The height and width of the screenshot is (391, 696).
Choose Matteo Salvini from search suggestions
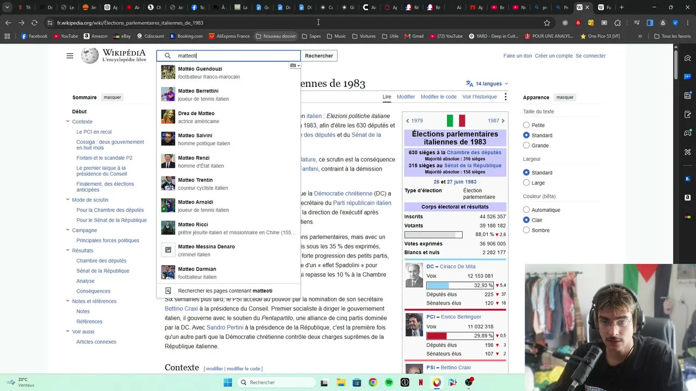228,139
